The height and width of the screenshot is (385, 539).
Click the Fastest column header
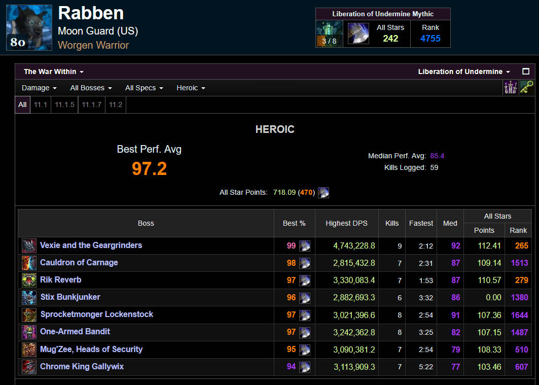[x=421, y=223]
